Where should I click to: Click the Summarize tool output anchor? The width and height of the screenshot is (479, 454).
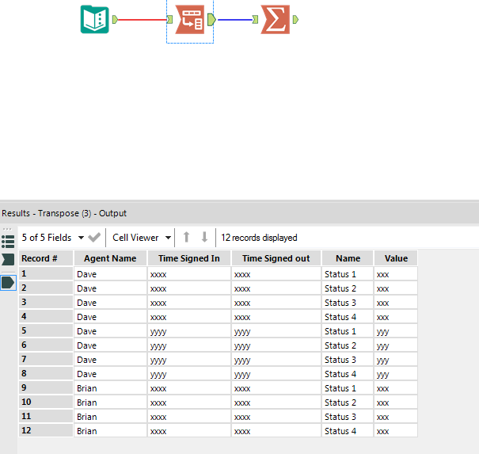coord(295,20)
